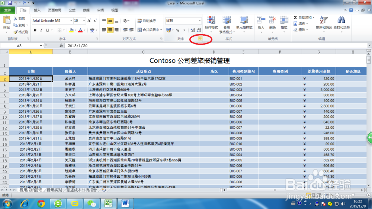
Task: Click the Word icon in the taskbar
Action: [125, 203]
